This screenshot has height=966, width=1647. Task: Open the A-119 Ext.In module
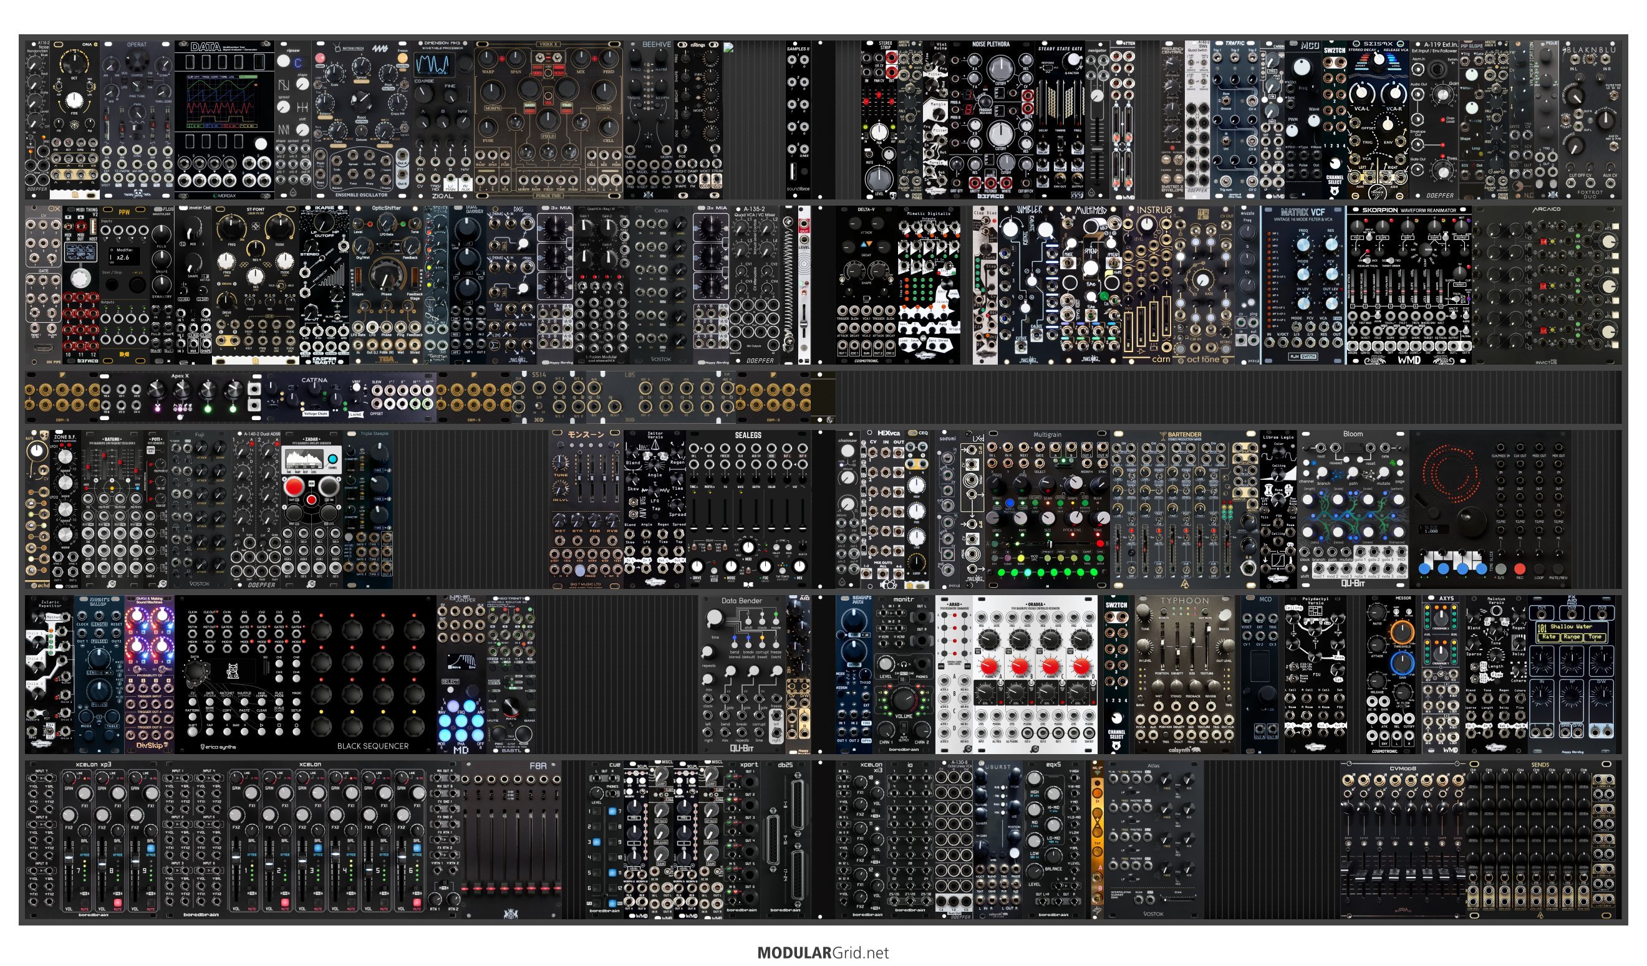(1434, 120)
